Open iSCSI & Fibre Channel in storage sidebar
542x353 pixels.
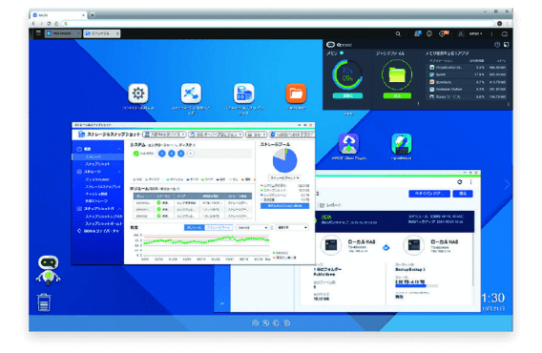tap(98, 231)
